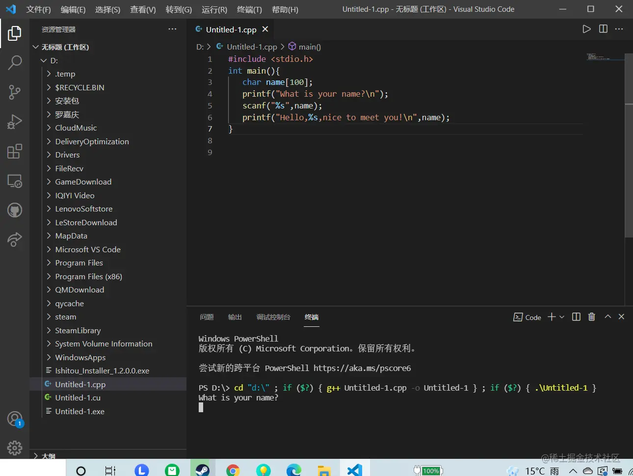Open the Extensions view
Image resolution: width=633 pixels, height=476 pixels.
point(15,151)
